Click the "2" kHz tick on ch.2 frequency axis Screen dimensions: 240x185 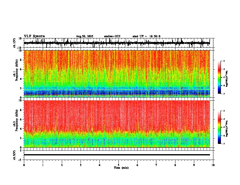point(21,138)
